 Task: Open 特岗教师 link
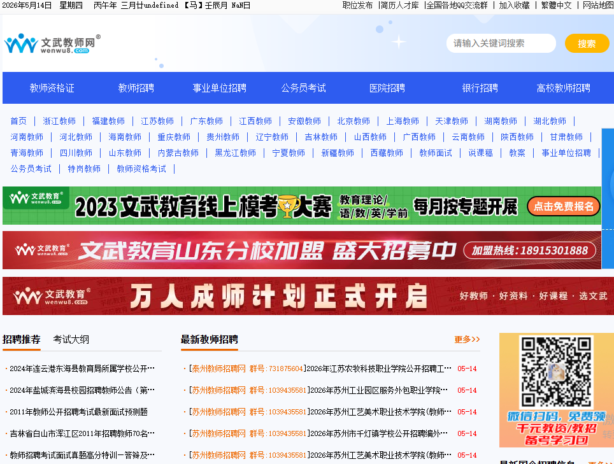(x=84, y=169)
